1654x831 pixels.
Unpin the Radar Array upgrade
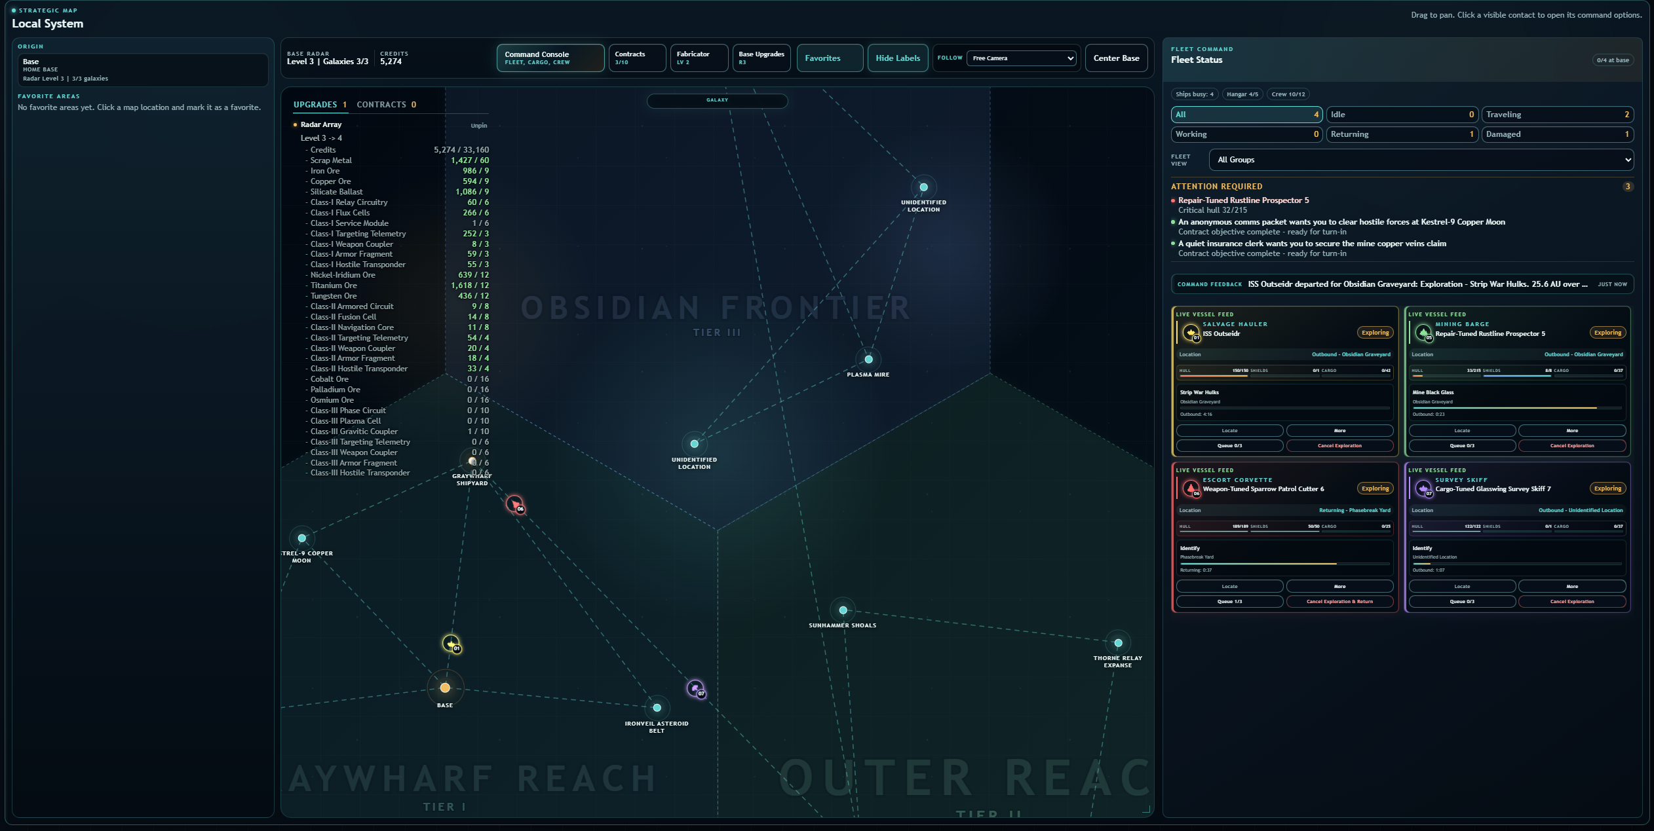[x=478, y=126]
